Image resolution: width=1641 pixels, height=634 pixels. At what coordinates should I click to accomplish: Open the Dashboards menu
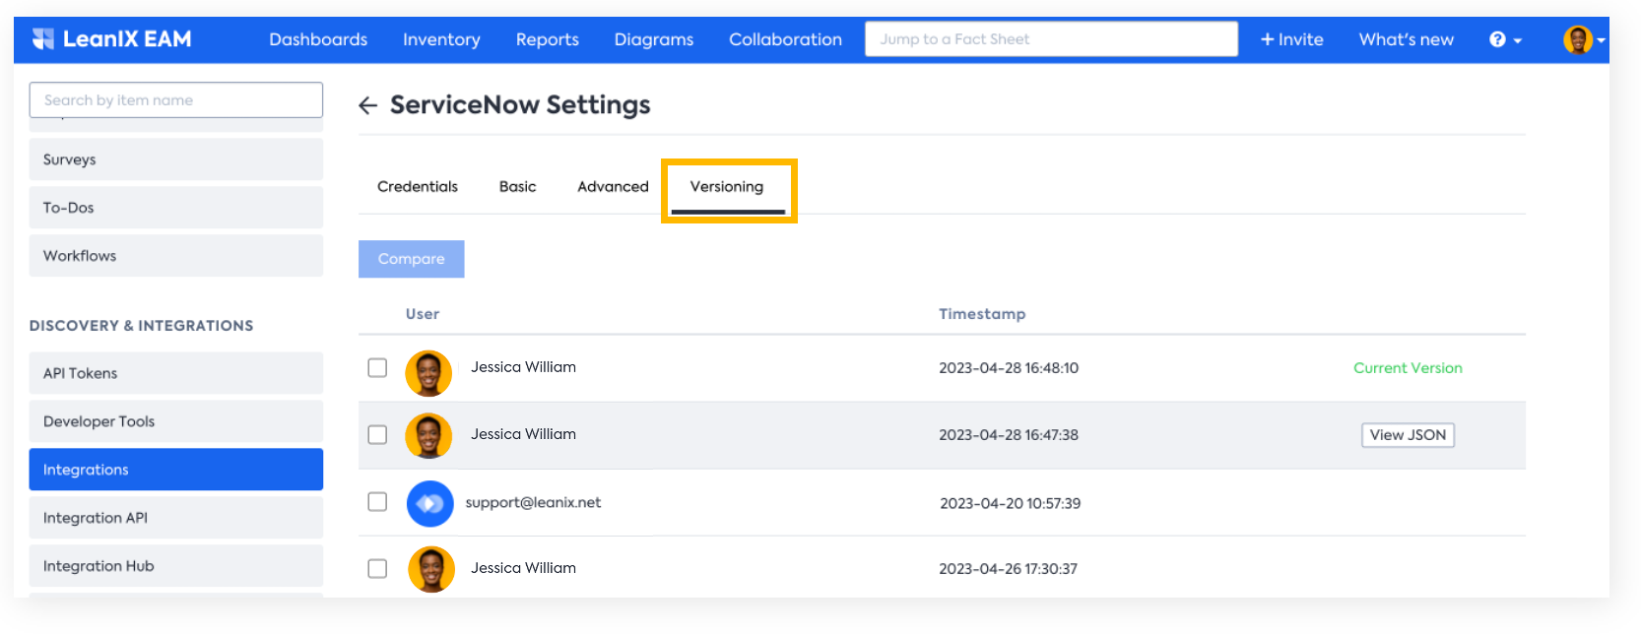(x=318, y=39)
